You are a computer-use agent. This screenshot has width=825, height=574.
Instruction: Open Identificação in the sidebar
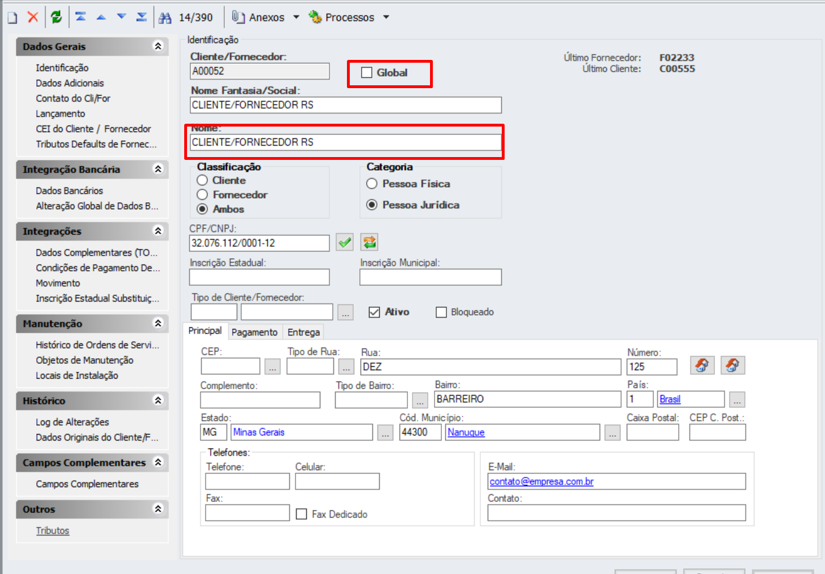62,68
